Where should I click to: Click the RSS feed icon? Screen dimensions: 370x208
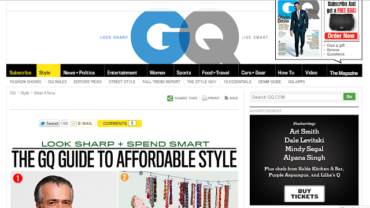coord(226,98)
